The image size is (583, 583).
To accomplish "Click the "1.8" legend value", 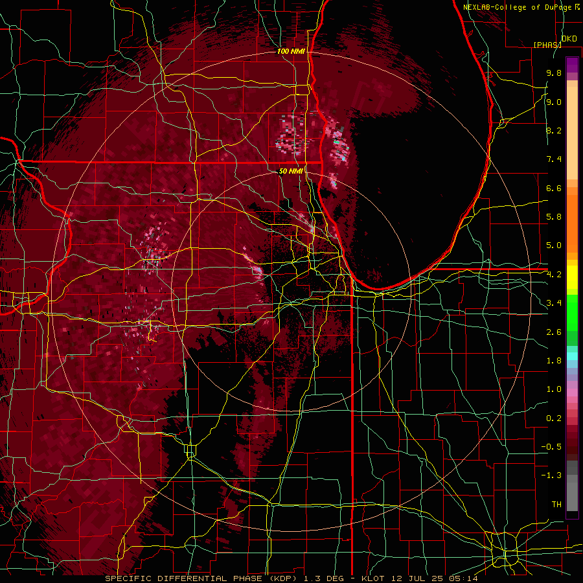I will pos(554,361).
